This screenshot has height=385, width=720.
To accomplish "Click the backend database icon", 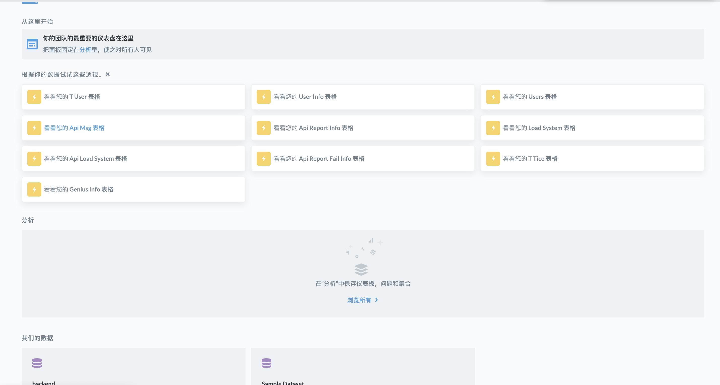I will 37,363.
